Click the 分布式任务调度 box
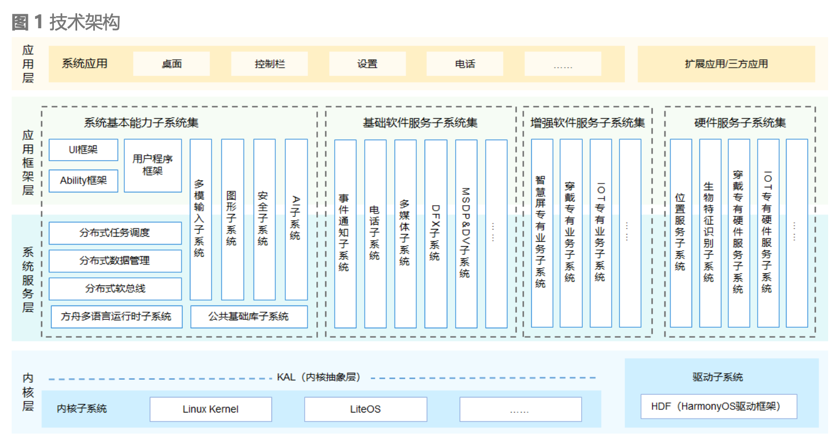This screenshot has width=837, height=448. (115, 233)
